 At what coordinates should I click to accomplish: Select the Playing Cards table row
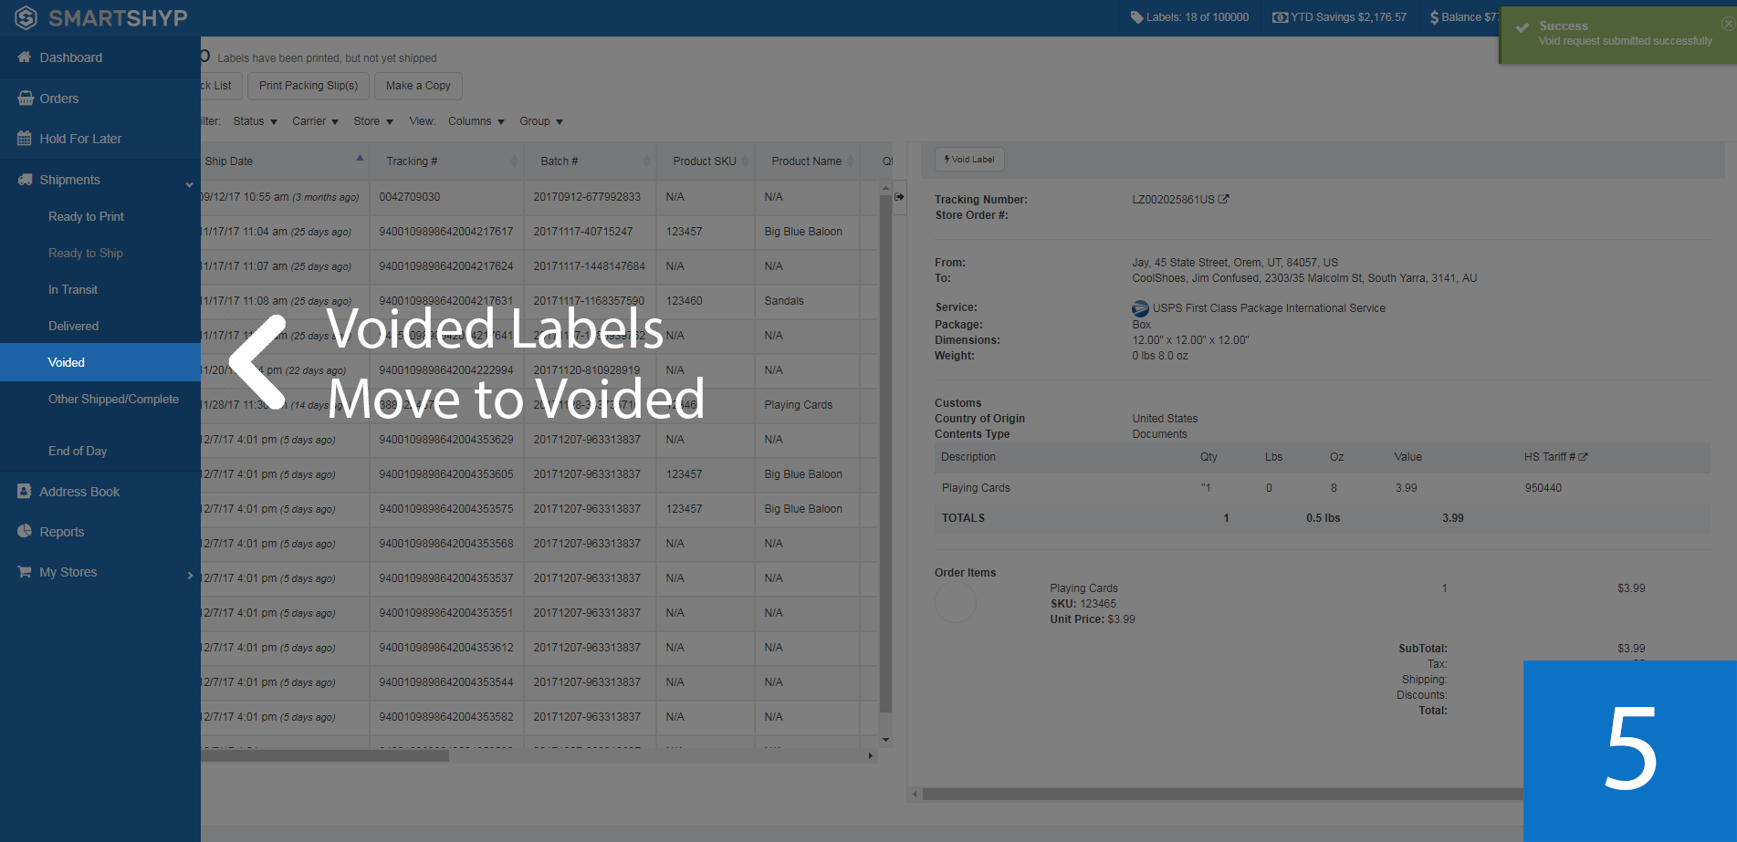539,405
